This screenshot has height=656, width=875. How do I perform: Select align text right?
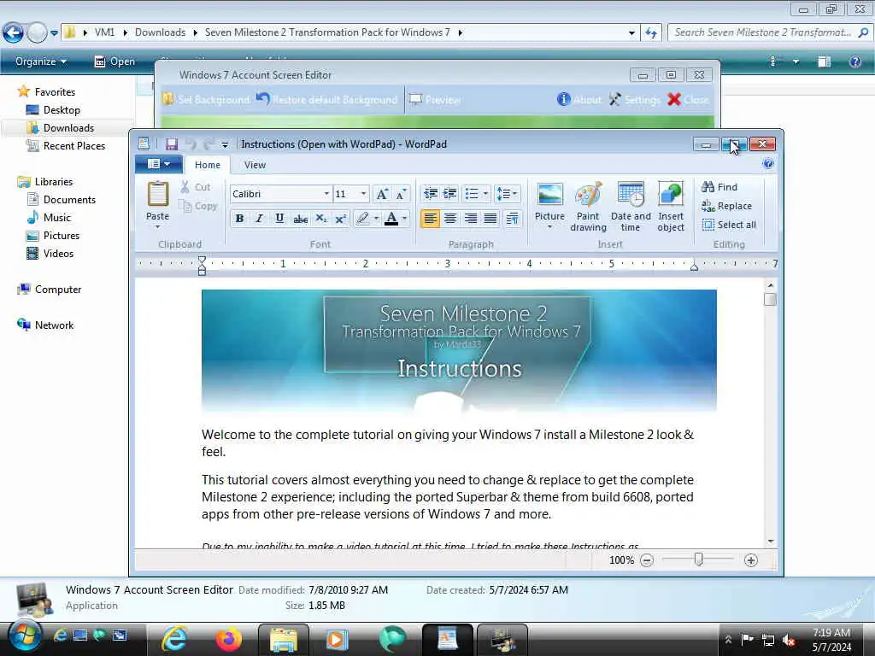471,218
